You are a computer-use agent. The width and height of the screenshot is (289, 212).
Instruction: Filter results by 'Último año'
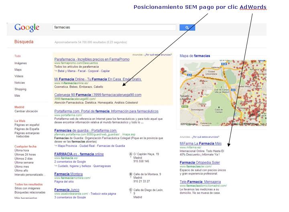21,170
